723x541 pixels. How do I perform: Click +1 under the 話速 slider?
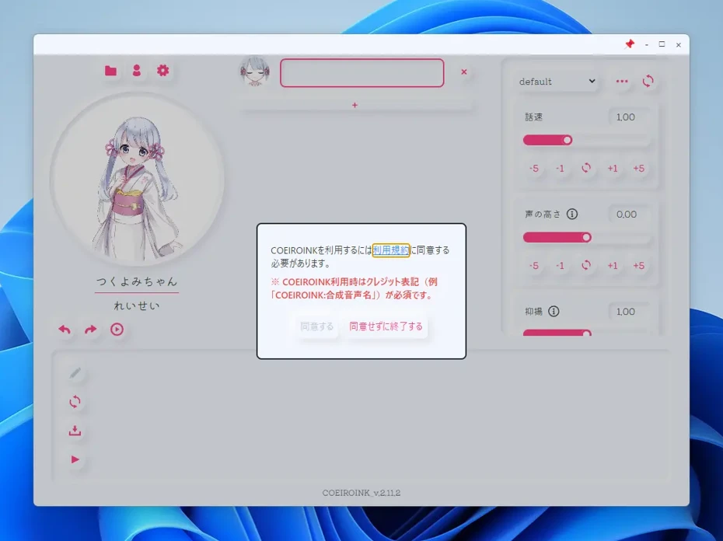(613, 169)
